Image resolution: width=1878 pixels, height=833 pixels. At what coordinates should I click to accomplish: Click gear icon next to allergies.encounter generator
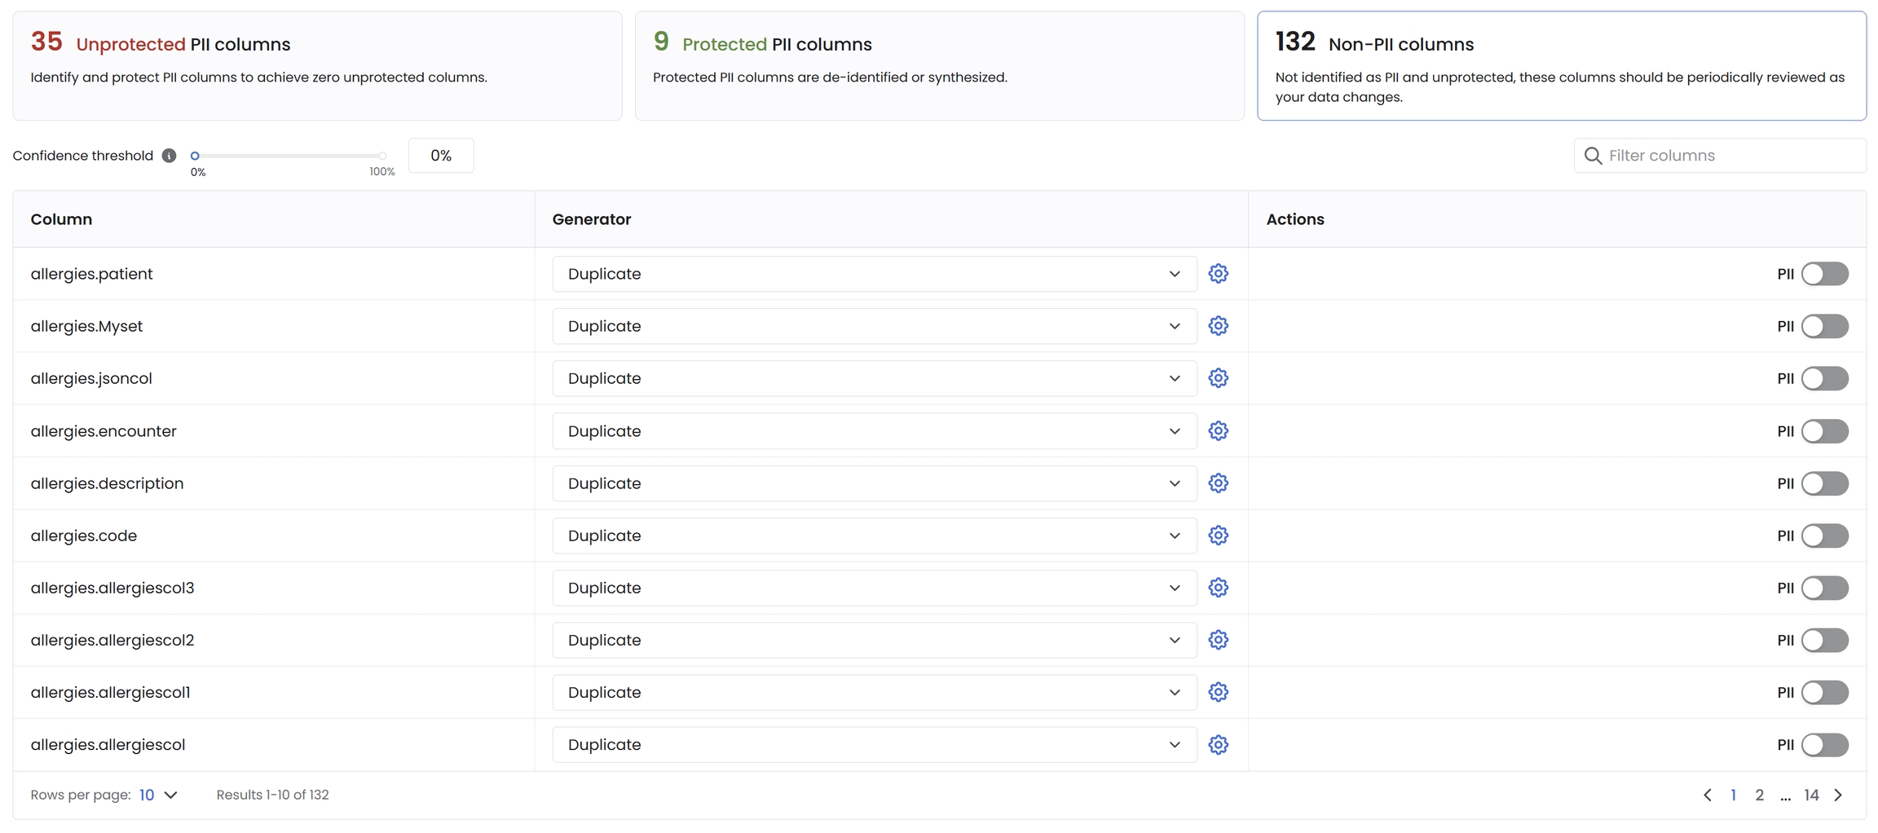[x=1218, y=431]
